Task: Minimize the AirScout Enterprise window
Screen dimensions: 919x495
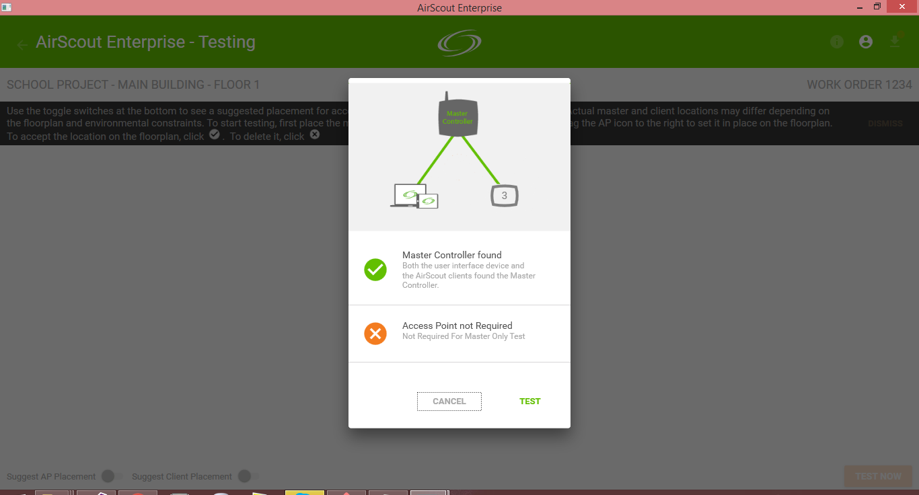Action: coord(860,7)
